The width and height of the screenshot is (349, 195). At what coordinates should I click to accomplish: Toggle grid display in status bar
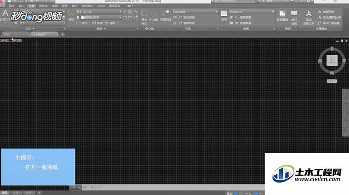coord(236,193)
